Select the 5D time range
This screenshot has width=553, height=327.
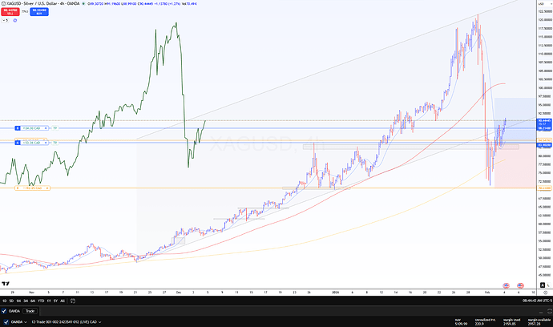click(11, 301)
